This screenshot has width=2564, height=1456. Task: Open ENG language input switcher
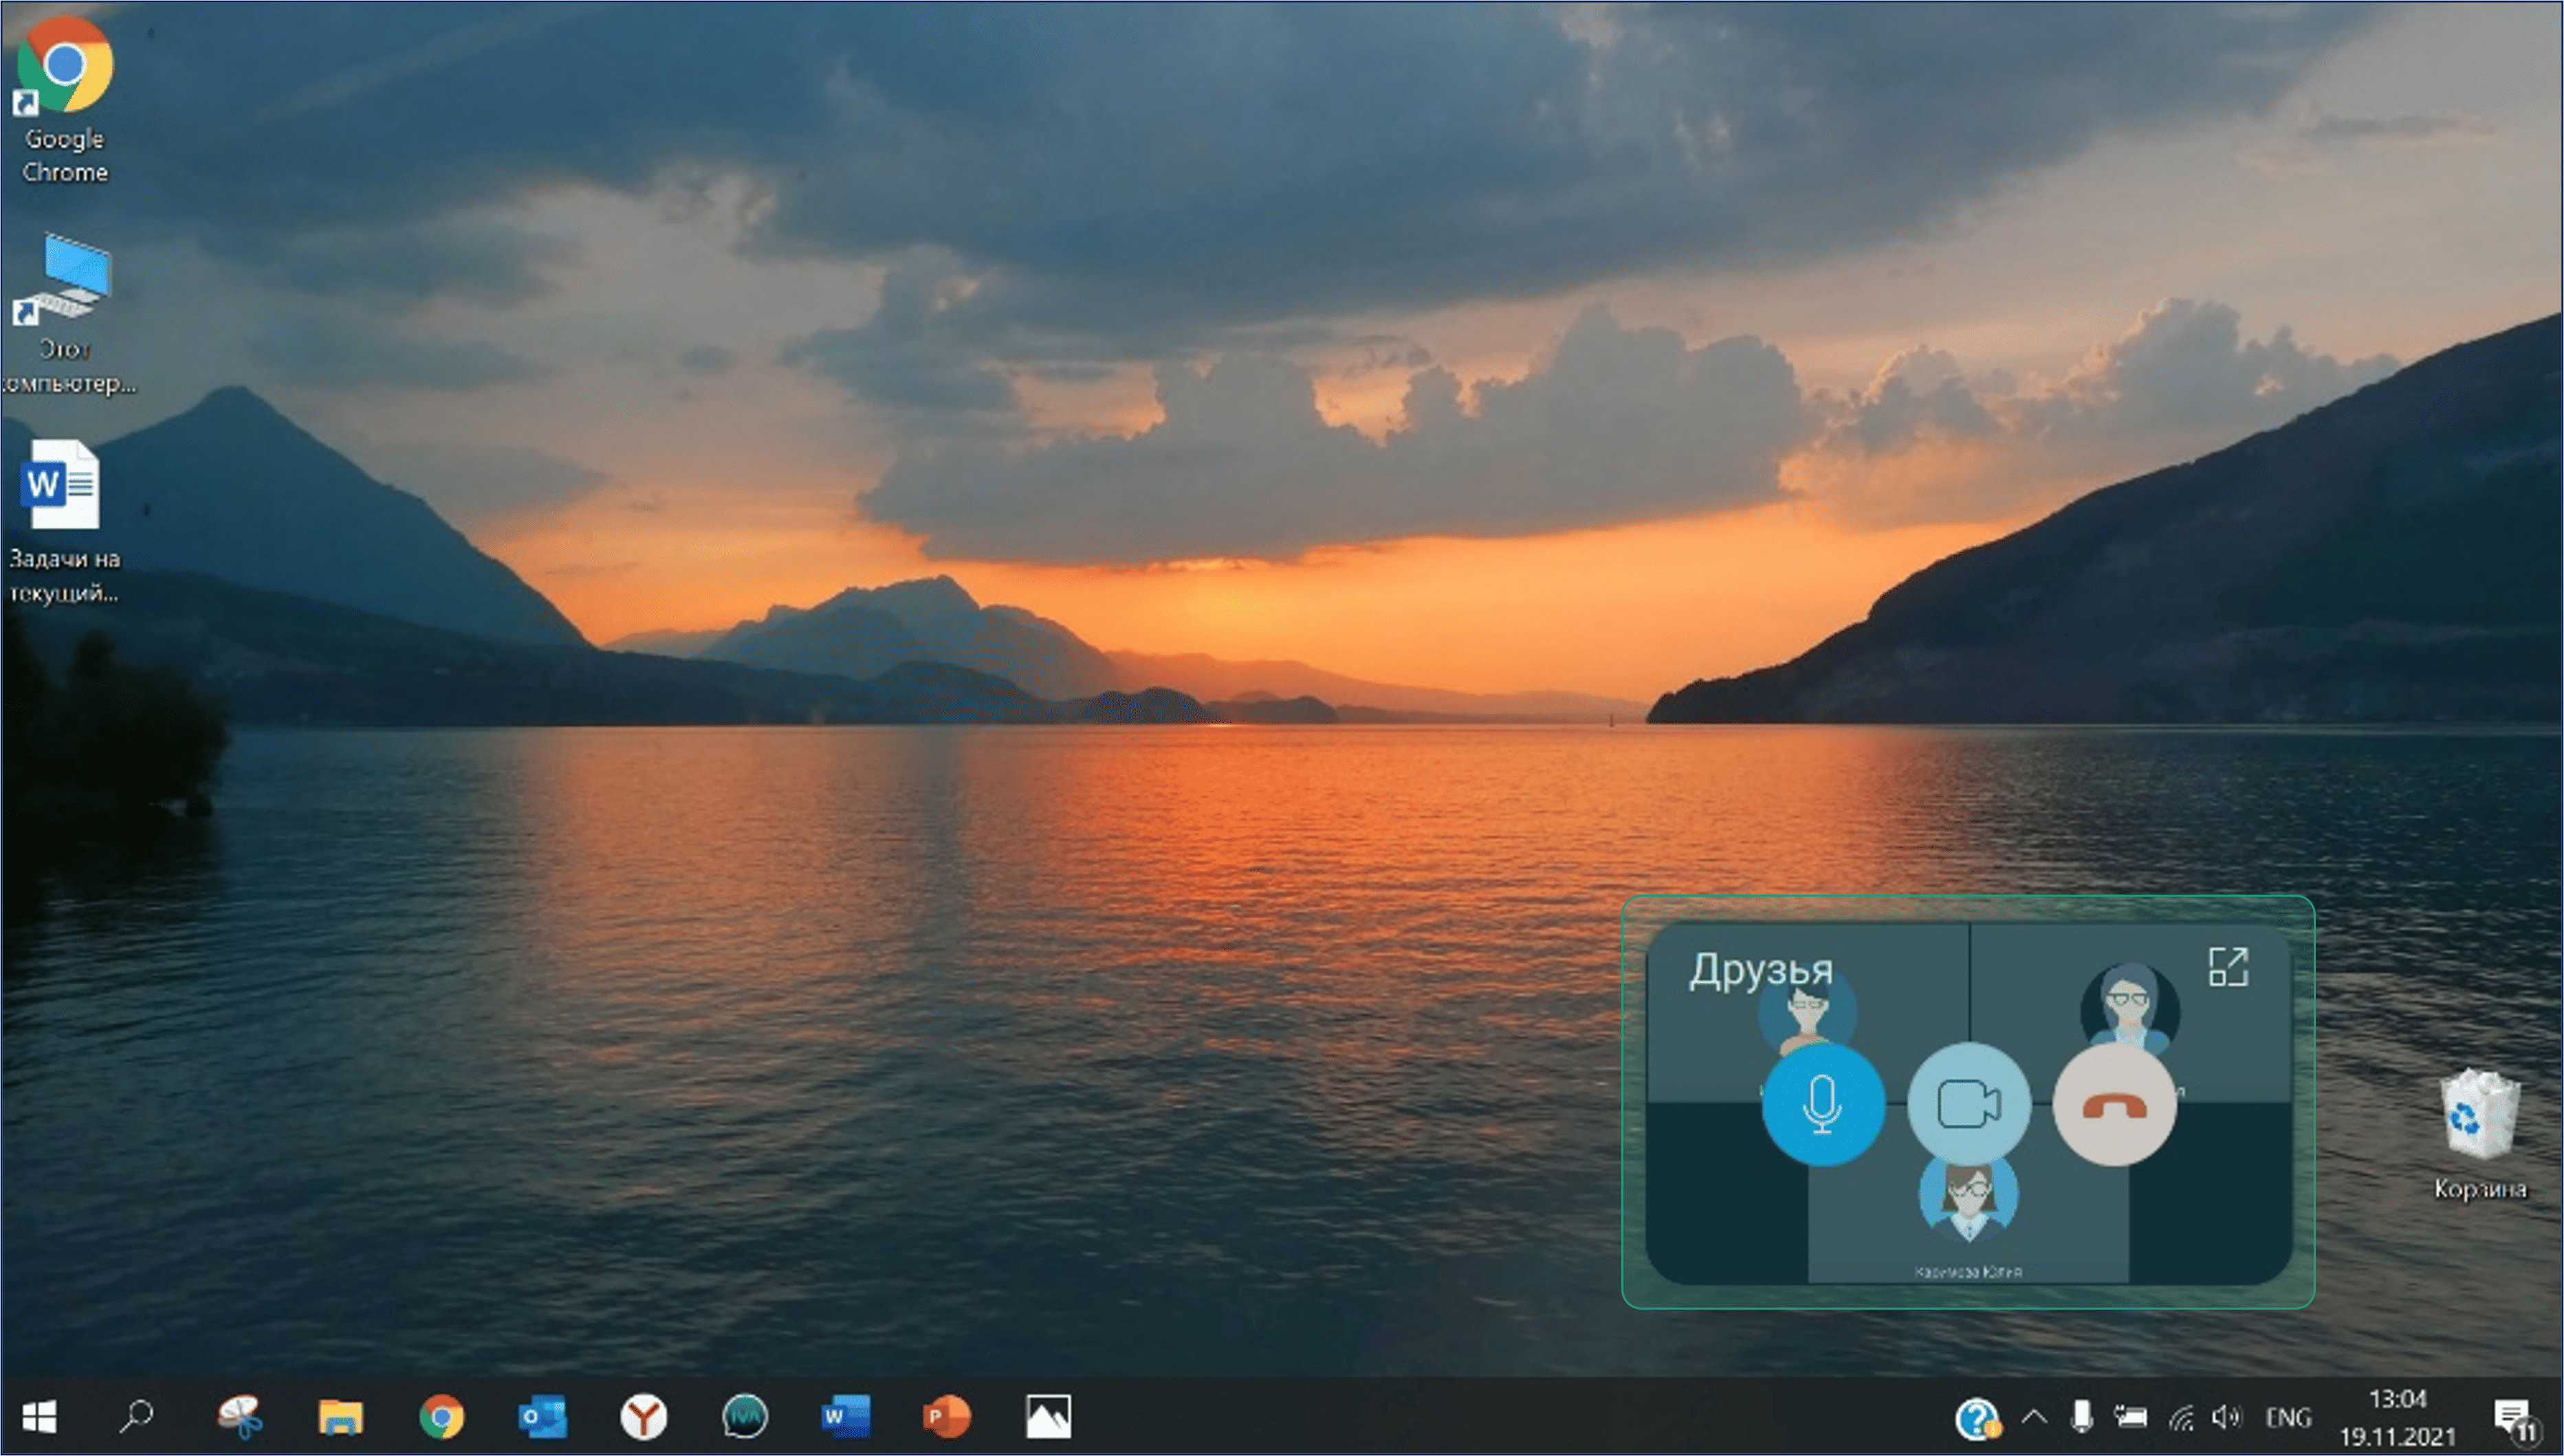coord(2287,1417)
